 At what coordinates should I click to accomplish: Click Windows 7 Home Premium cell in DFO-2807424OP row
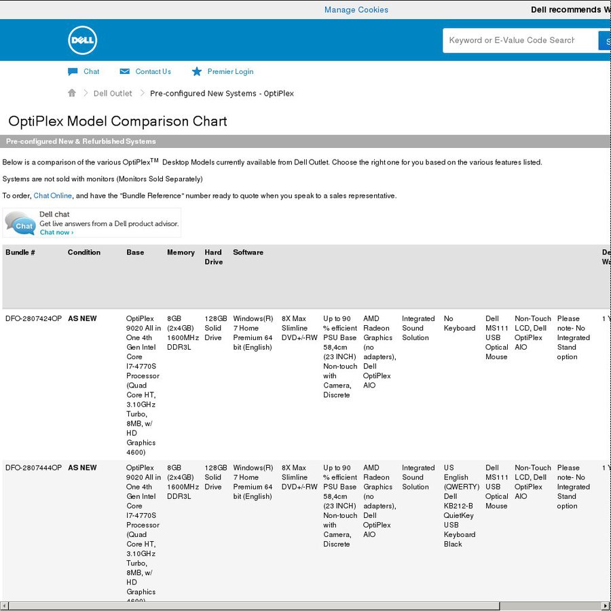tap(253, 333)
